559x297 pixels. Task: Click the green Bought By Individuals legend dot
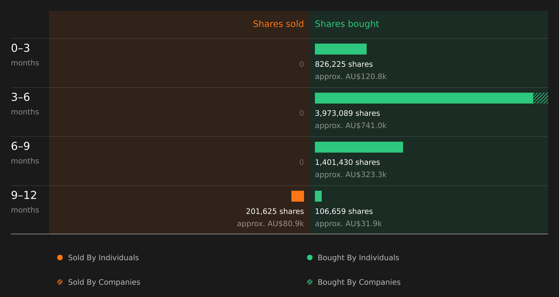(310, 257)
